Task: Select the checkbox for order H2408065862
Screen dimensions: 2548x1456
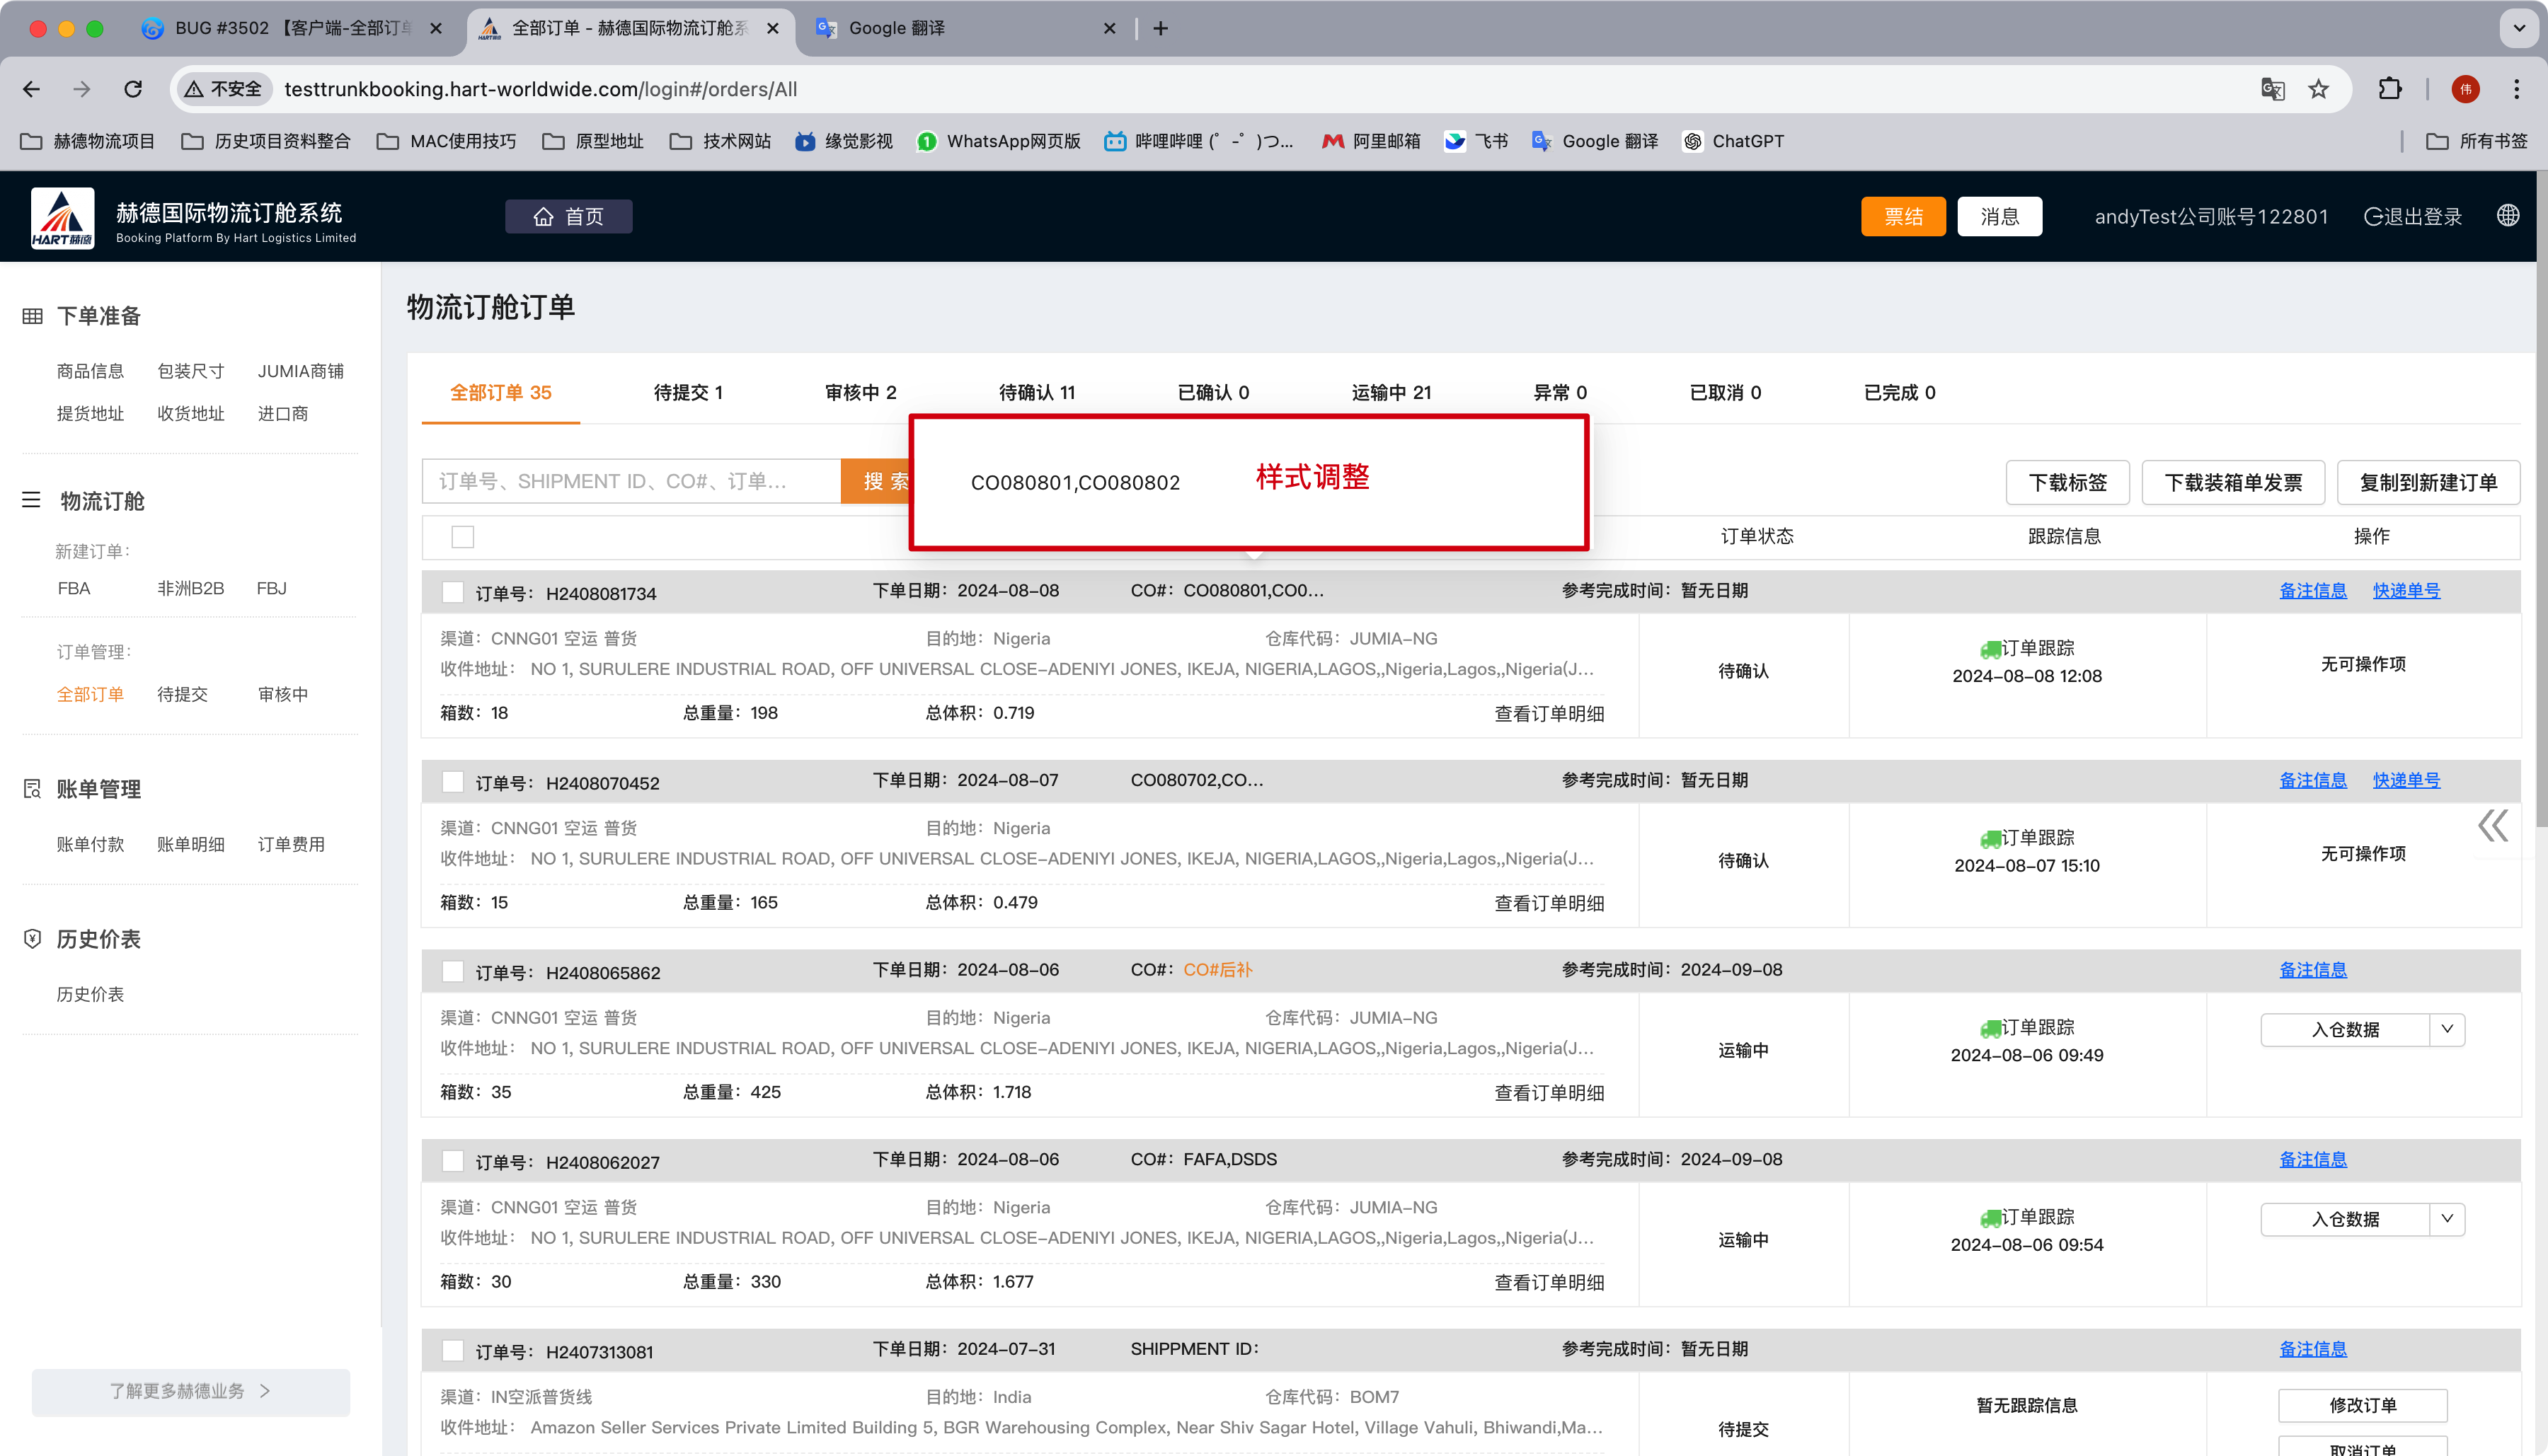Action: tap(453, 971)
